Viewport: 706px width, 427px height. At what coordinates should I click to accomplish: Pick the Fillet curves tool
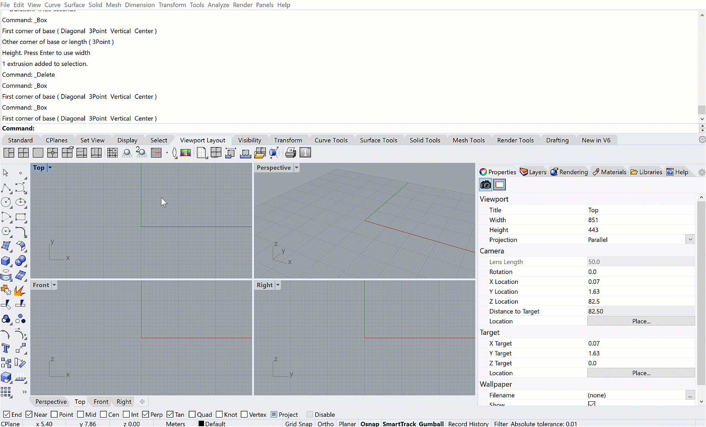21,231
